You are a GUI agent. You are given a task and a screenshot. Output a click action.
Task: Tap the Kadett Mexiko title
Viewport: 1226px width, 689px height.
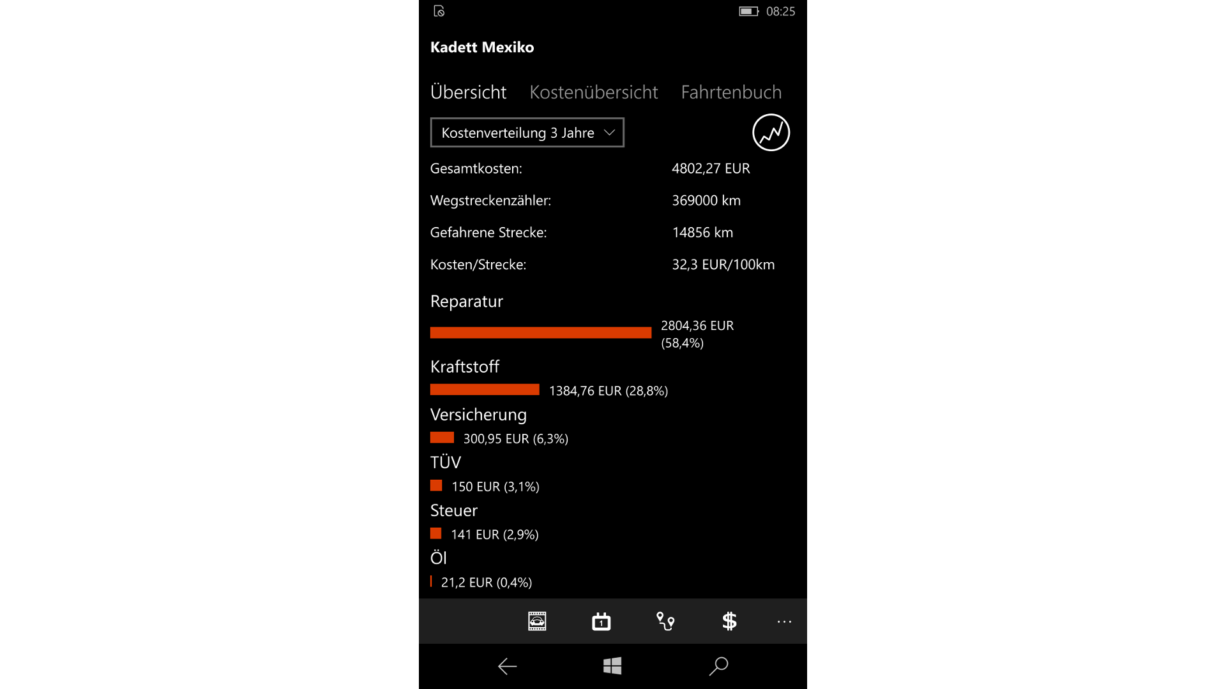[482, 47]
